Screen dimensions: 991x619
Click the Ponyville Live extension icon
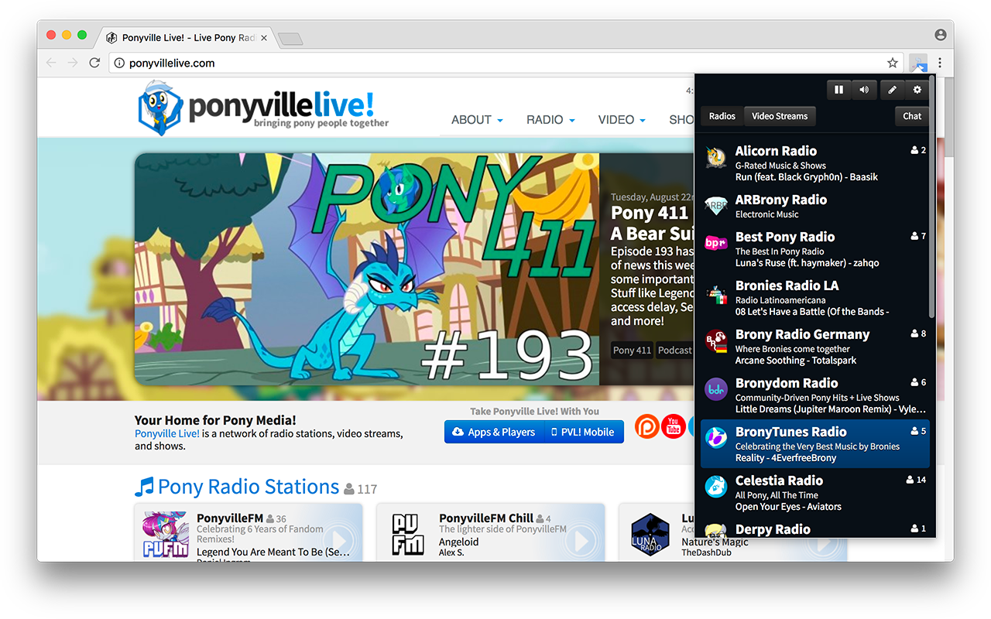pyautogui.click(x=918, y=63)
